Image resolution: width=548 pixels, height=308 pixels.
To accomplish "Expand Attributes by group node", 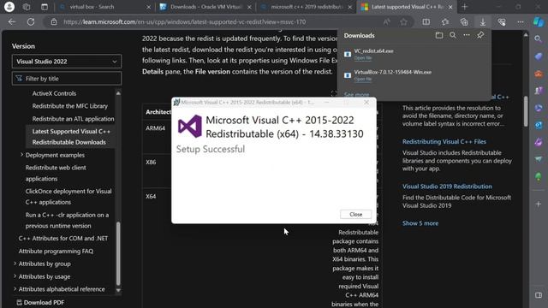I will point(15,264).
